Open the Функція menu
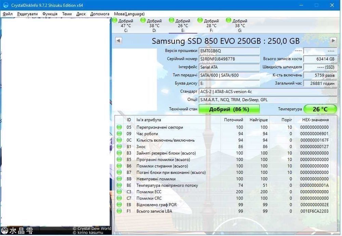342x236 pixels. pos(50,14)
